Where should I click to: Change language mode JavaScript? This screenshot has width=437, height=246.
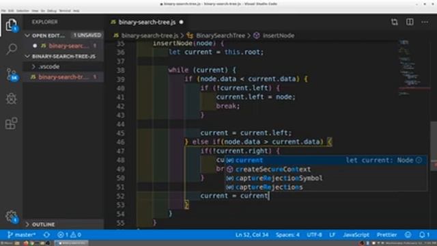pos(356,235)
